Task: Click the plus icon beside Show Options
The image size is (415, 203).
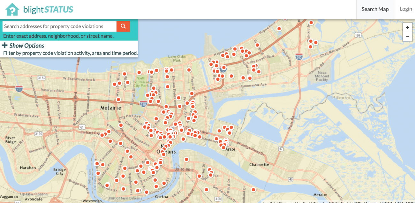Action: [x=5, y=45]
